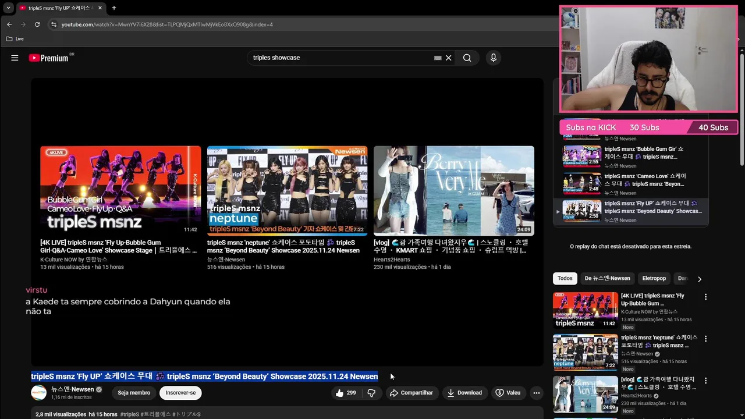Viewport: 745px width, 419px height.
Task: Click Seja membro button
Action: point(134,393)
